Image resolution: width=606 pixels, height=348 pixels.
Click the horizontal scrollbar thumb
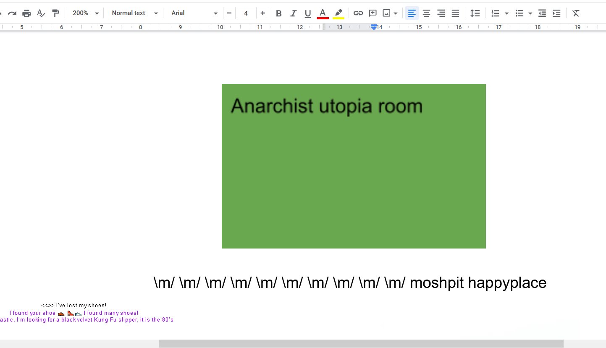pos(361,343)
